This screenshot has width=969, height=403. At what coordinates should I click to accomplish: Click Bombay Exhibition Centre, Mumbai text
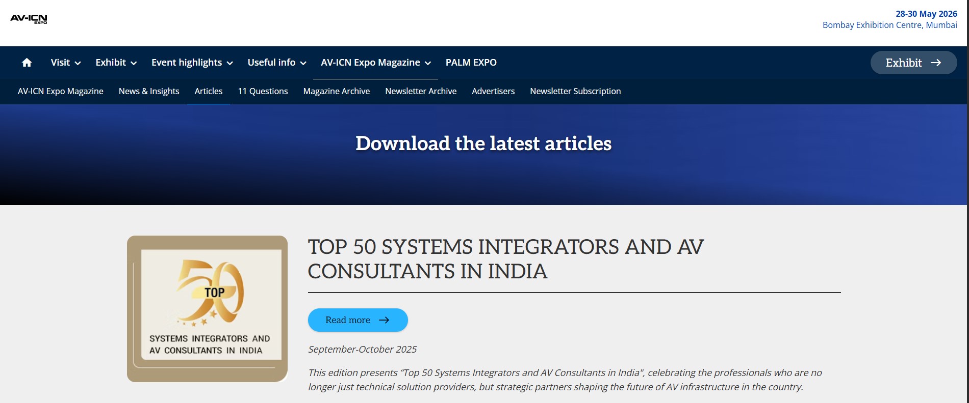pos(889,25)
